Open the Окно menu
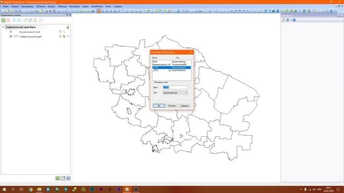344x193 pixels. pyautogui.click(x=108, y=6)
